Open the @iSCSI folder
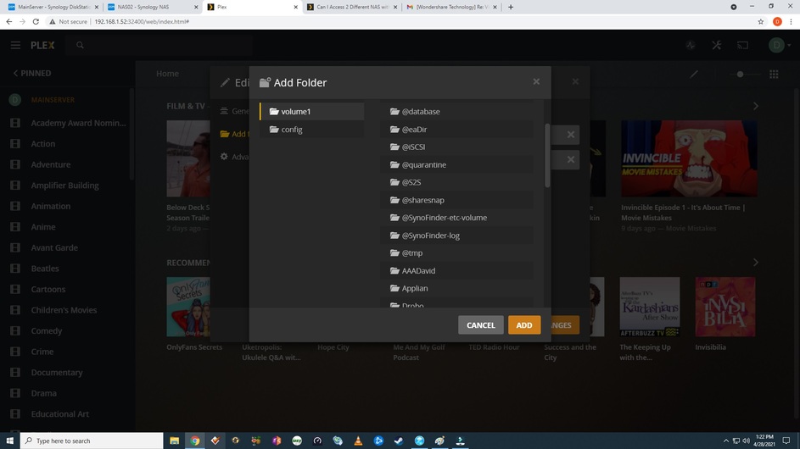This screenshot has height=449, width=800. point(456,147)
